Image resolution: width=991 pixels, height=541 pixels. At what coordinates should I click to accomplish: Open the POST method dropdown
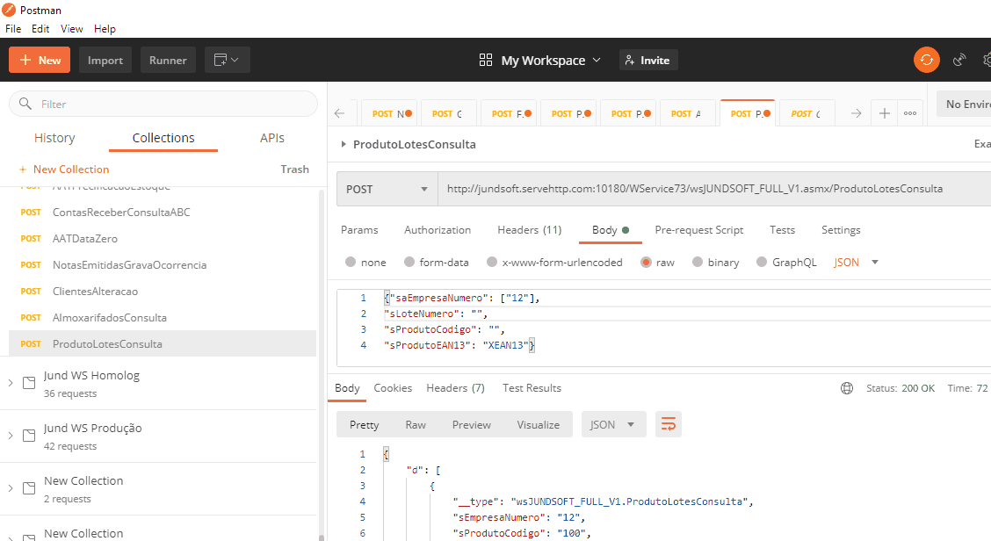[387, 189]
